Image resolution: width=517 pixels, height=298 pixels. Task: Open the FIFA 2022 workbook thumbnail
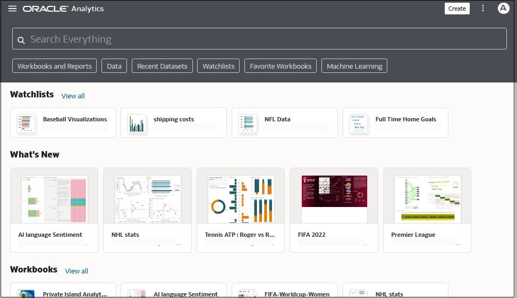coord(334,196)
